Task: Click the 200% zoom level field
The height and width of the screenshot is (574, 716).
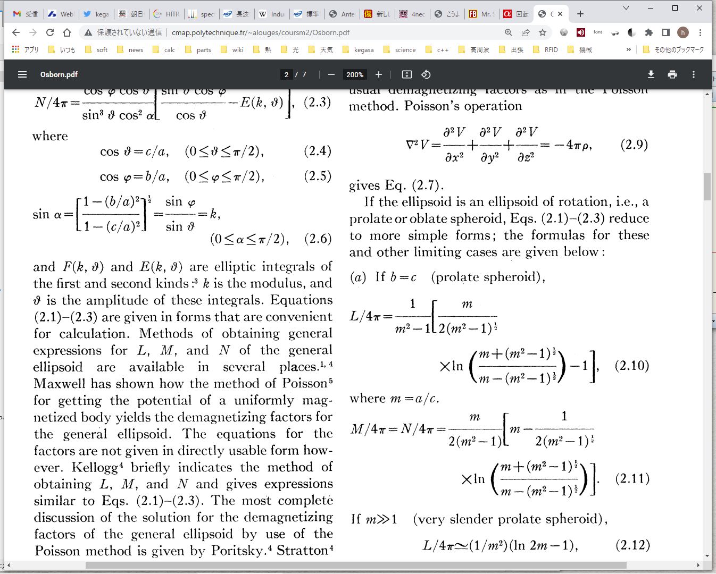Action: click(355, 74)
